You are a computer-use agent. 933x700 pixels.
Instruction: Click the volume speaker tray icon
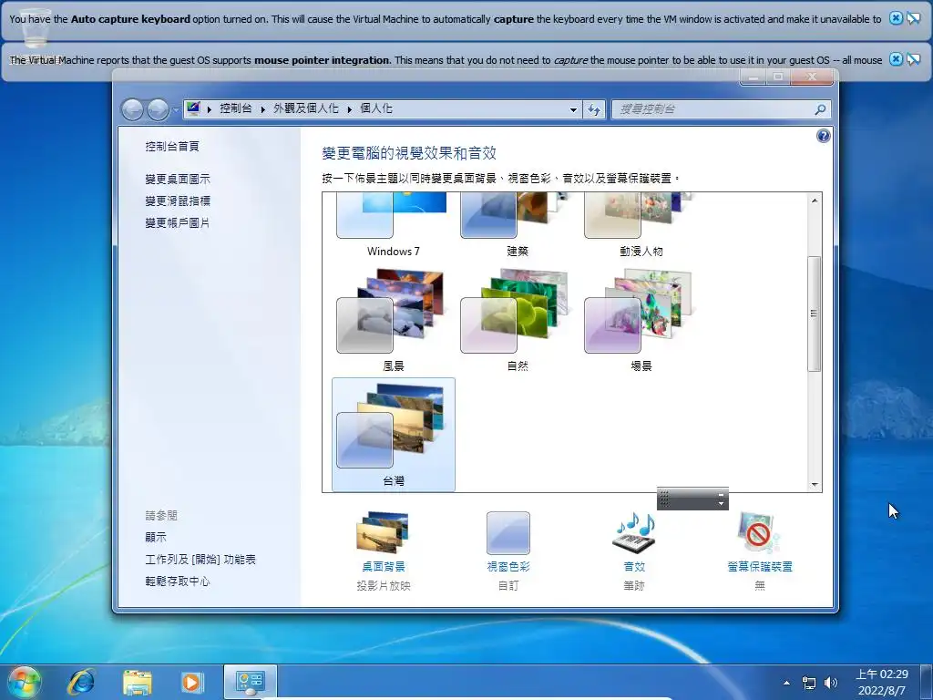(x=831, y=683)
